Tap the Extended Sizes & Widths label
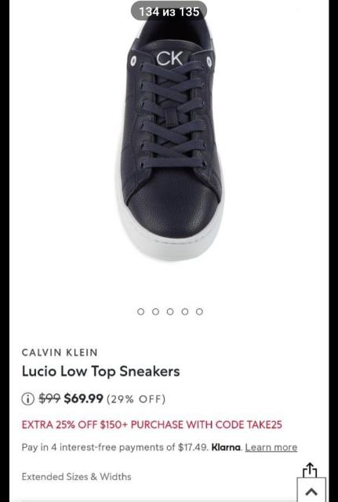The width and height of the screenshot is (338, 502). tap(77, 476)
